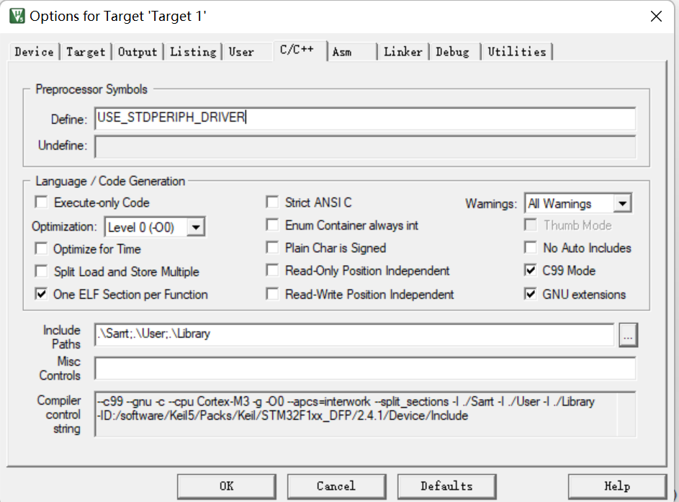Open the Listing tab
This screenshot has width=679, height=502.
[x=193, y=52]
